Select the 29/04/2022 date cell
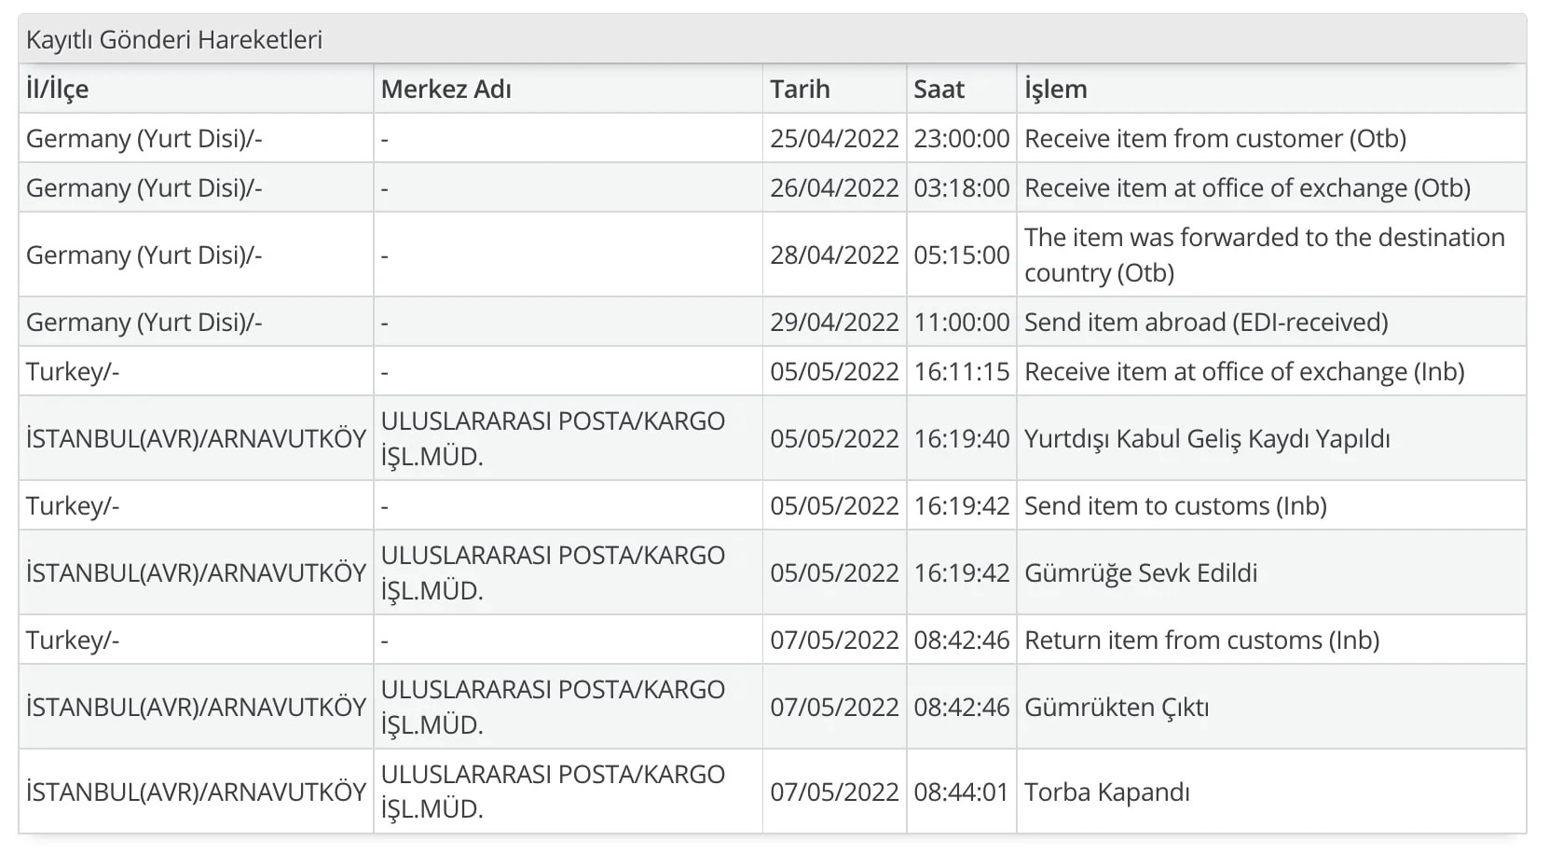Viewport: 1549px width, 854px height. (834, 323)
